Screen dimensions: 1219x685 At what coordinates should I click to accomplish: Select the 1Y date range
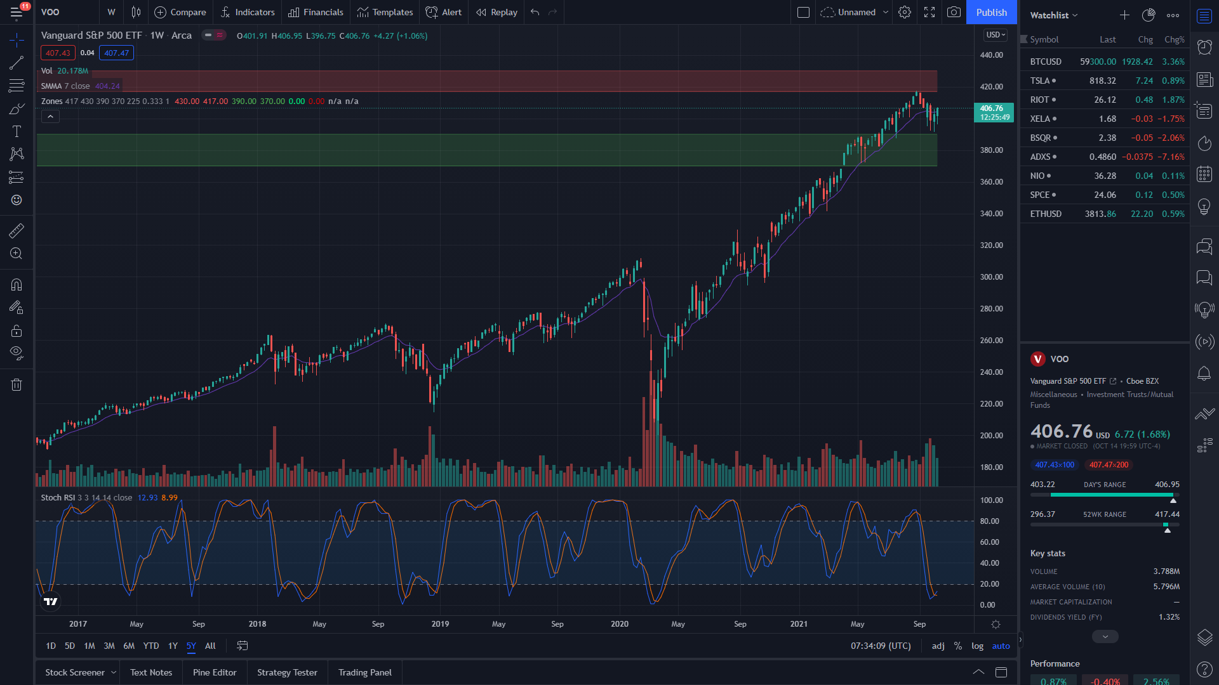point(173,646)
